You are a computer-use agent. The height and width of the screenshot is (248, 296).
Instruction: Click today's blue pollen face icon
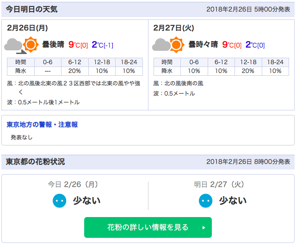[60, 201]
